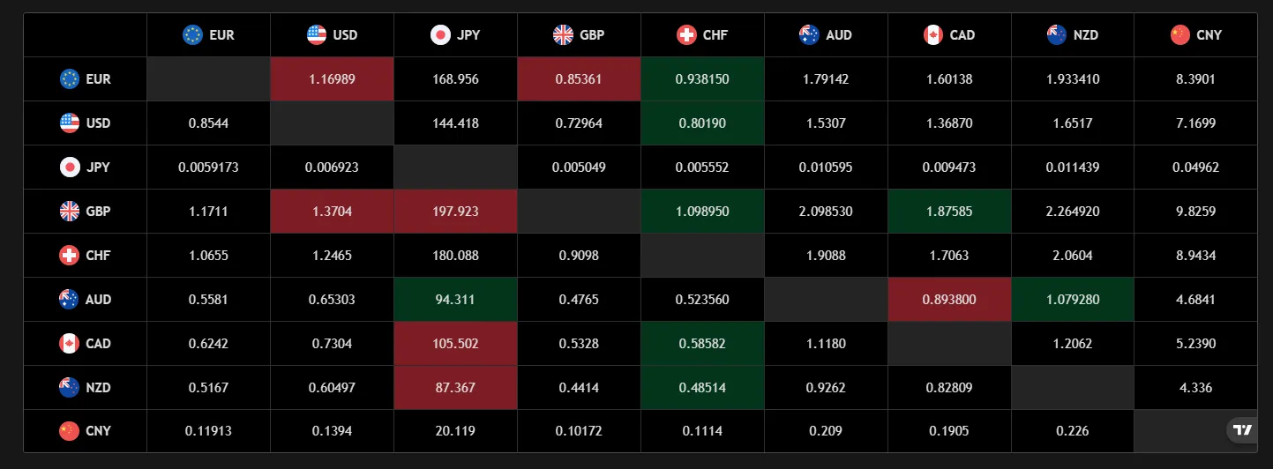
Task: Open the EUR/USD rate 1.16989
Action: tap(332, 79)
